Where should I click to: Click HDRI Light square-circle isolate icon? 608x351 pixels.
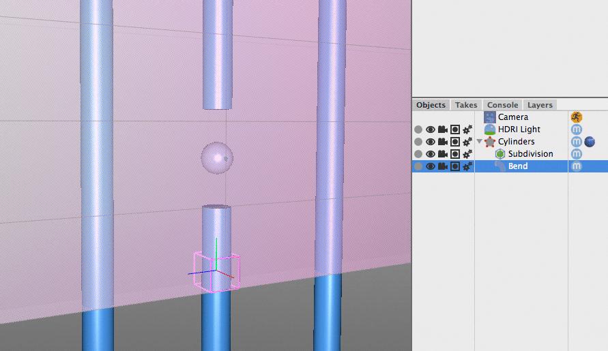(x=455, y=129)
